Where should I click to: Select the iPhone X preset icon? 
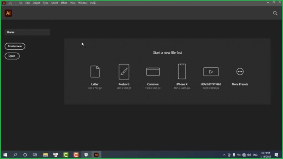coord(182,72)
